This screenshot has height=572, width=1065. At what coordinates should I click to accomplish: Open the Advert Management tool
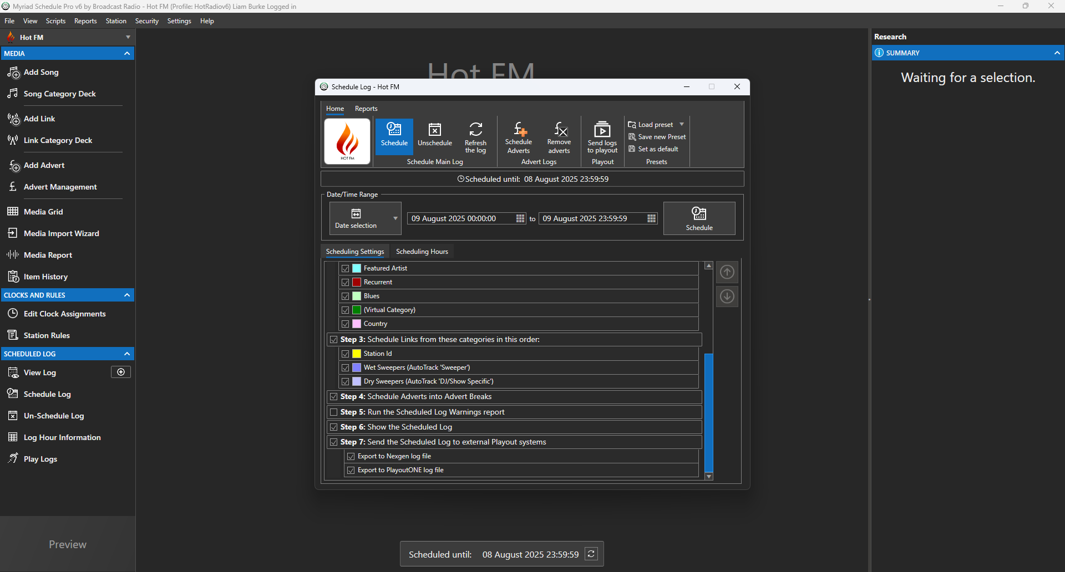[x=60, y=187]
